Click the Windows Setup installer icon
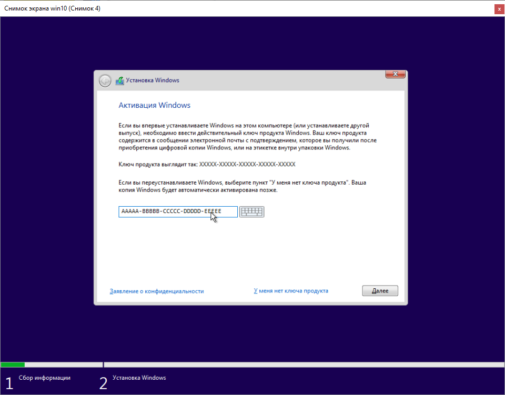505x395 pixels. coord(120,80)
